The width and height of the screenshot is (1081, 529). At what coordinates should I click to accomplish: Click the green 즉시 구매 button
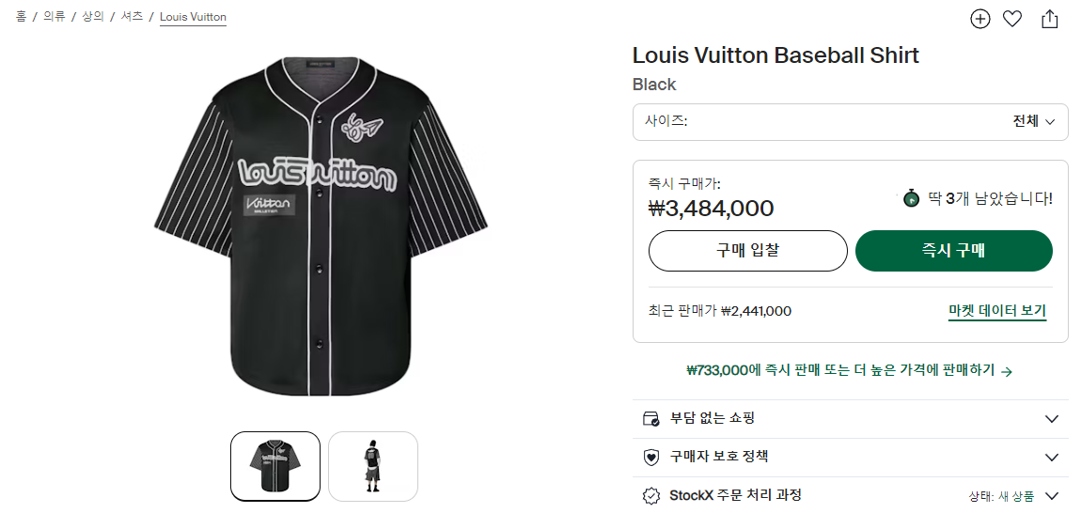pyautogui.click(x=953, y=251)
